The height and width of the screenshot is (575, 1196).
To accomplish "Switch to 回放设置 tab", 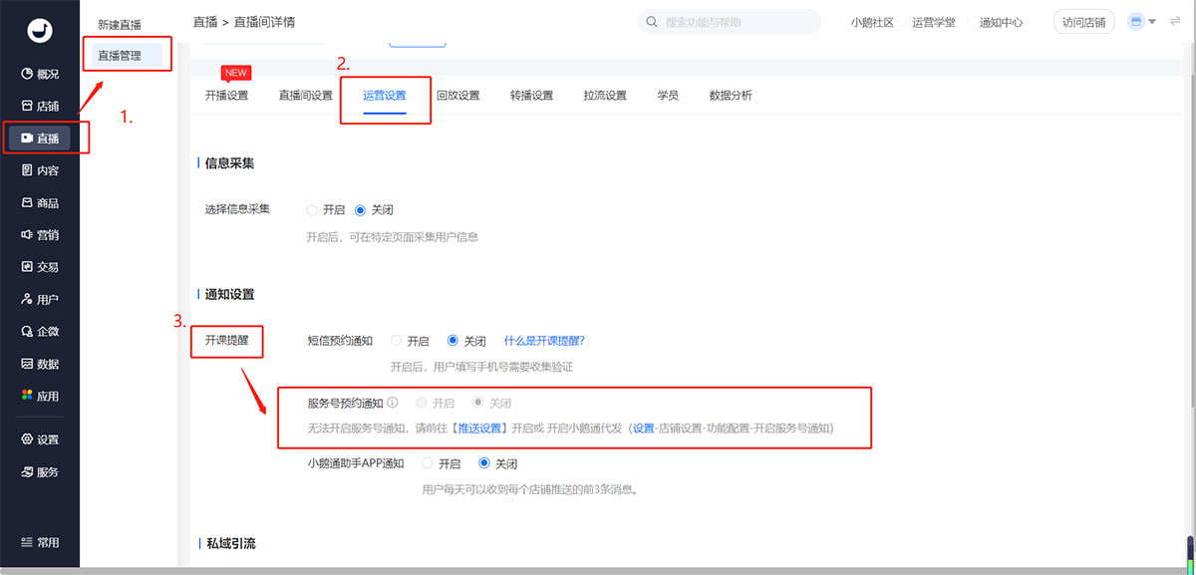I will (x=457, y=96).
